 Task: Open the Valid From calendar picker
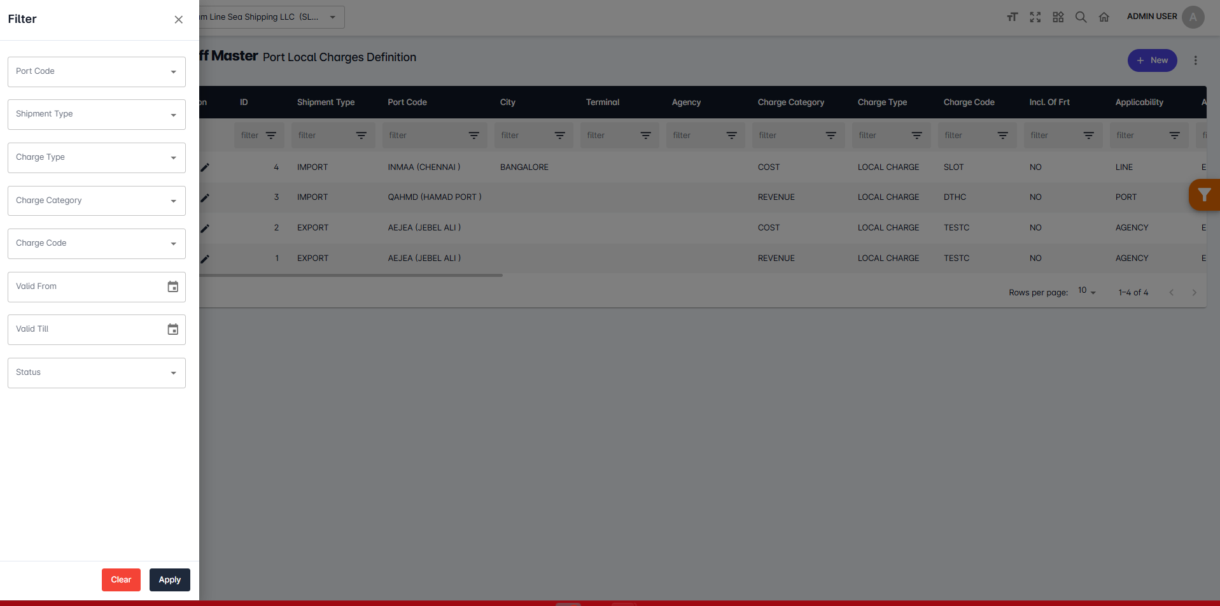(x=172, y=286)
